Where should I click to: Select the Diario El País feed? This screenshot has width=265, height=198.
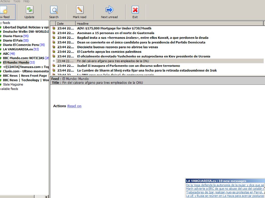pos(16,40)
